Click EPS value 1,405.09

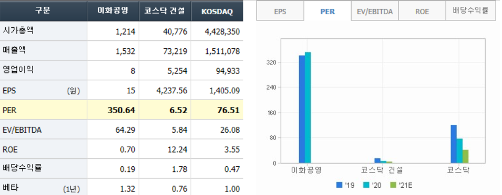click(224, 91)
